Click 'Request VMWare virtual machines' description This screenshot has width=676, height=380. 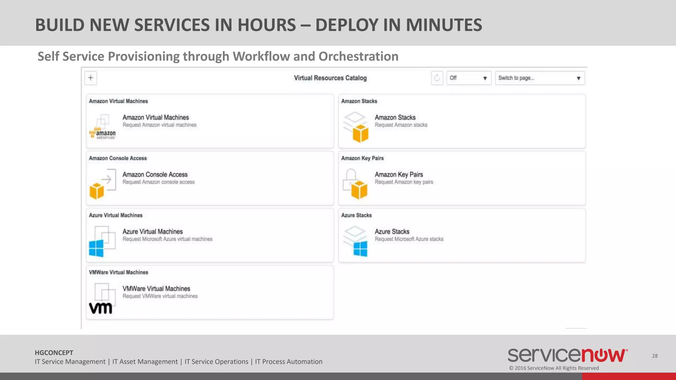click(x=160, y=296)
